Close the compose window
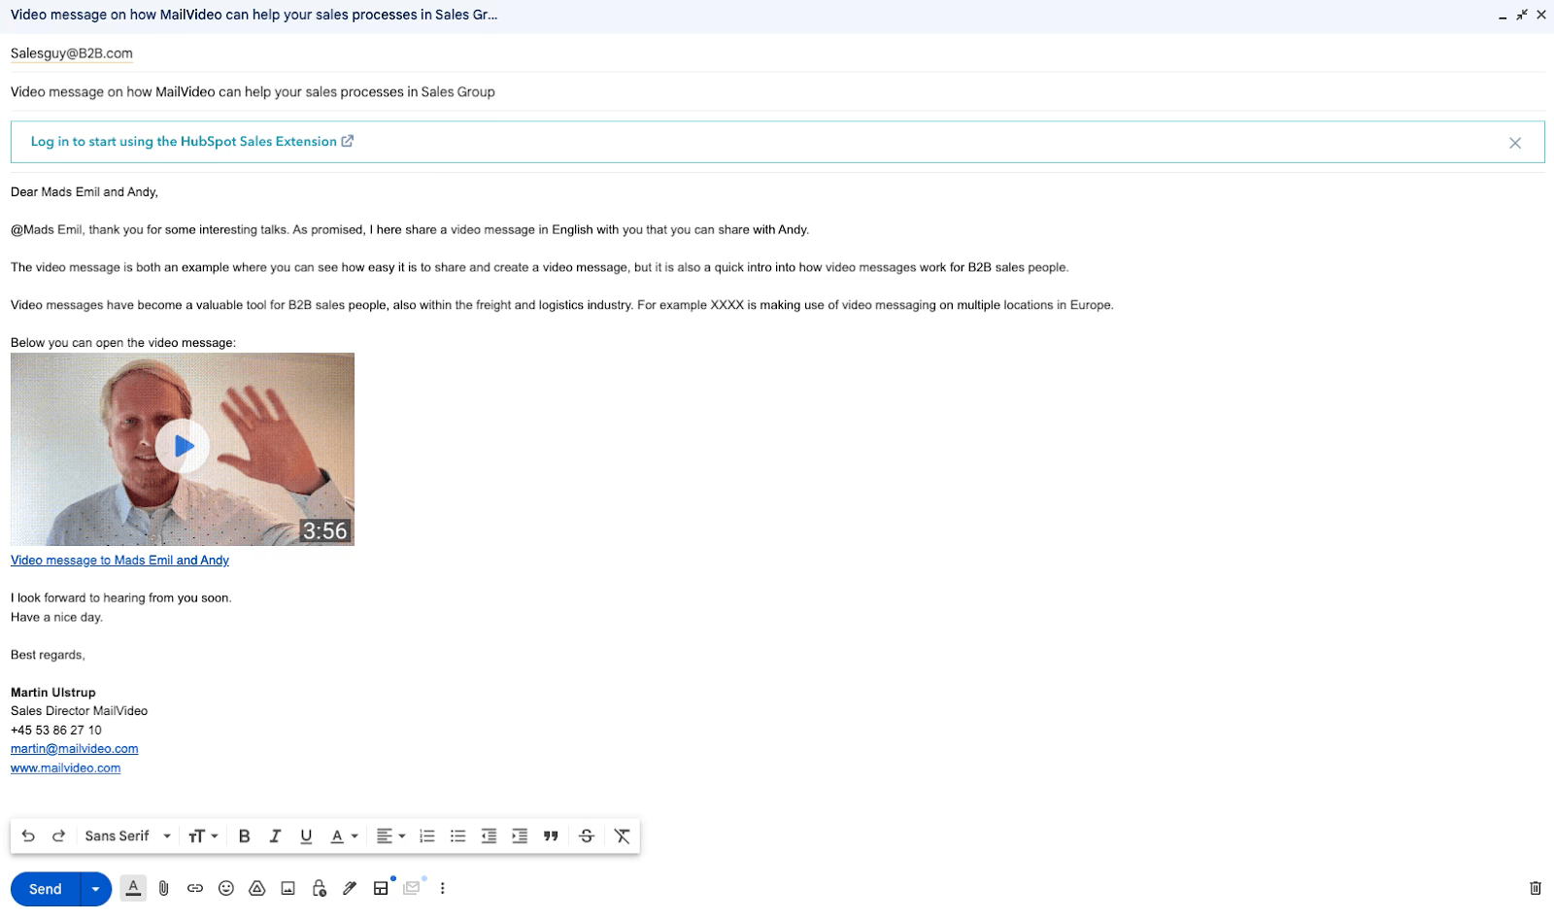 (1541, 16)
